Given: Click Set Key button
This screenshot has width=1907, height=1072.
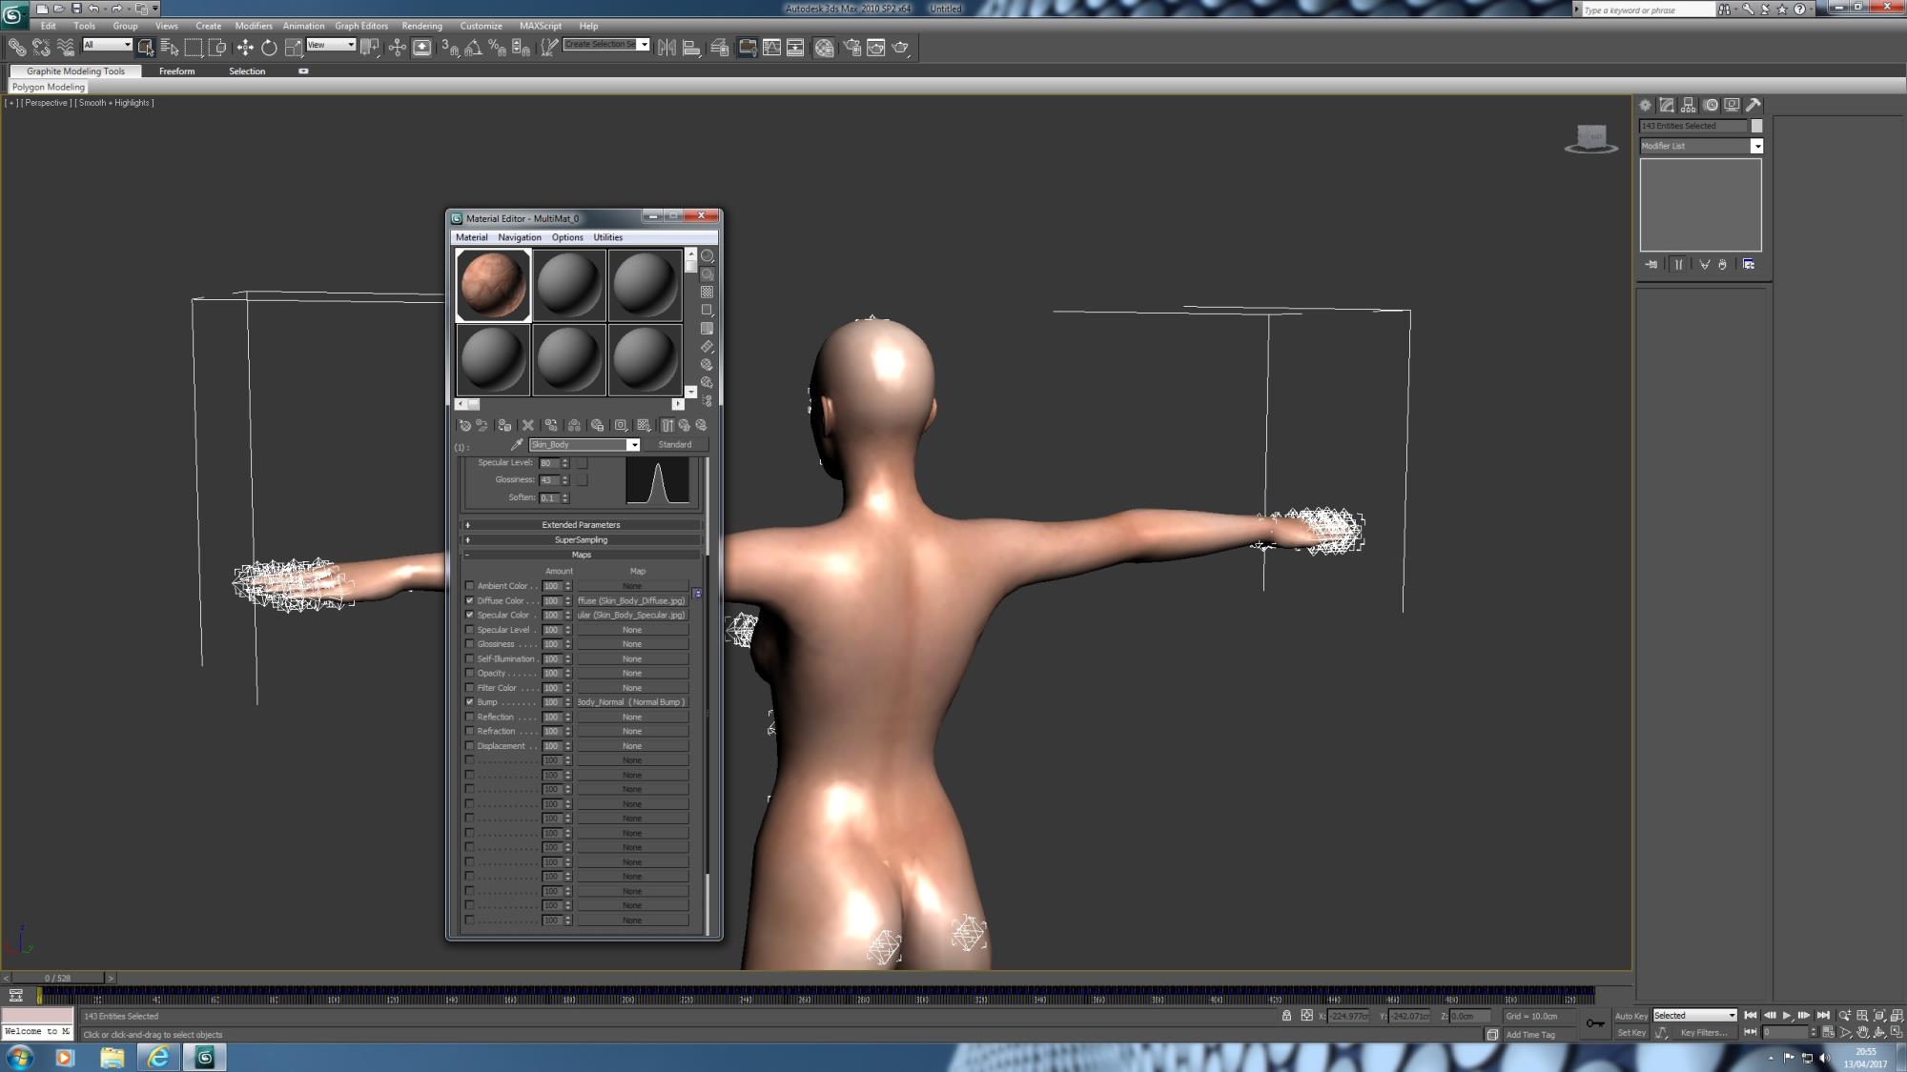Looking at the screenshot, I should 1630,1033.
